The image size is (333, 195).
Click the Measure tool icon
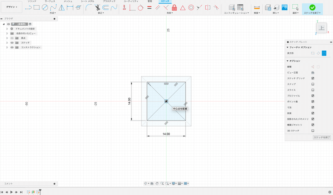click(x=257, y=7)
